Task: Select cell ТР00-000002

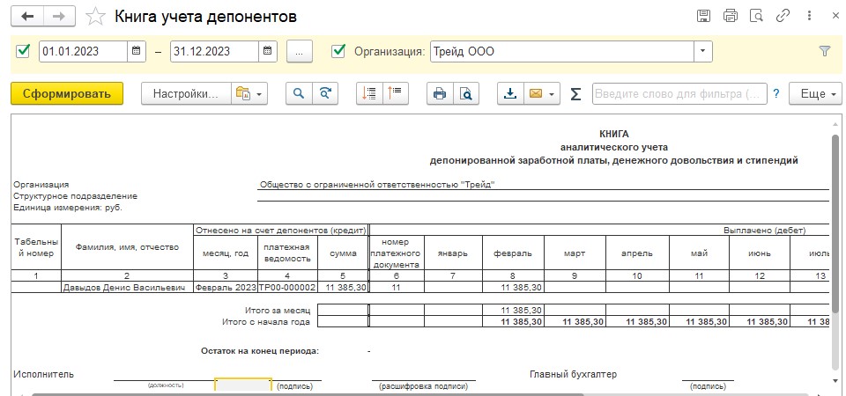Action: pyautogui.click(x=287, y=287)
